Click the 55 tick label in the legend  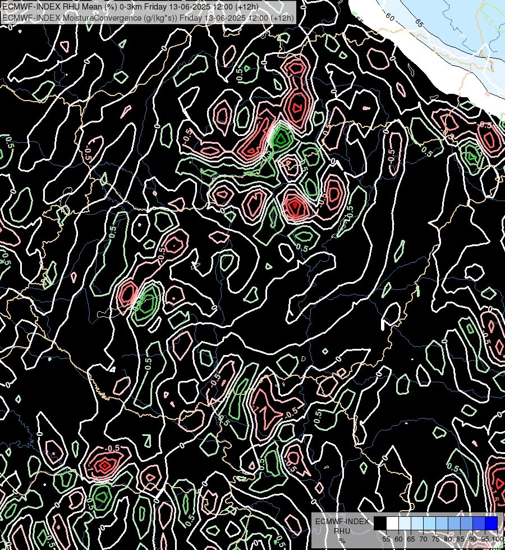point(386,539)
